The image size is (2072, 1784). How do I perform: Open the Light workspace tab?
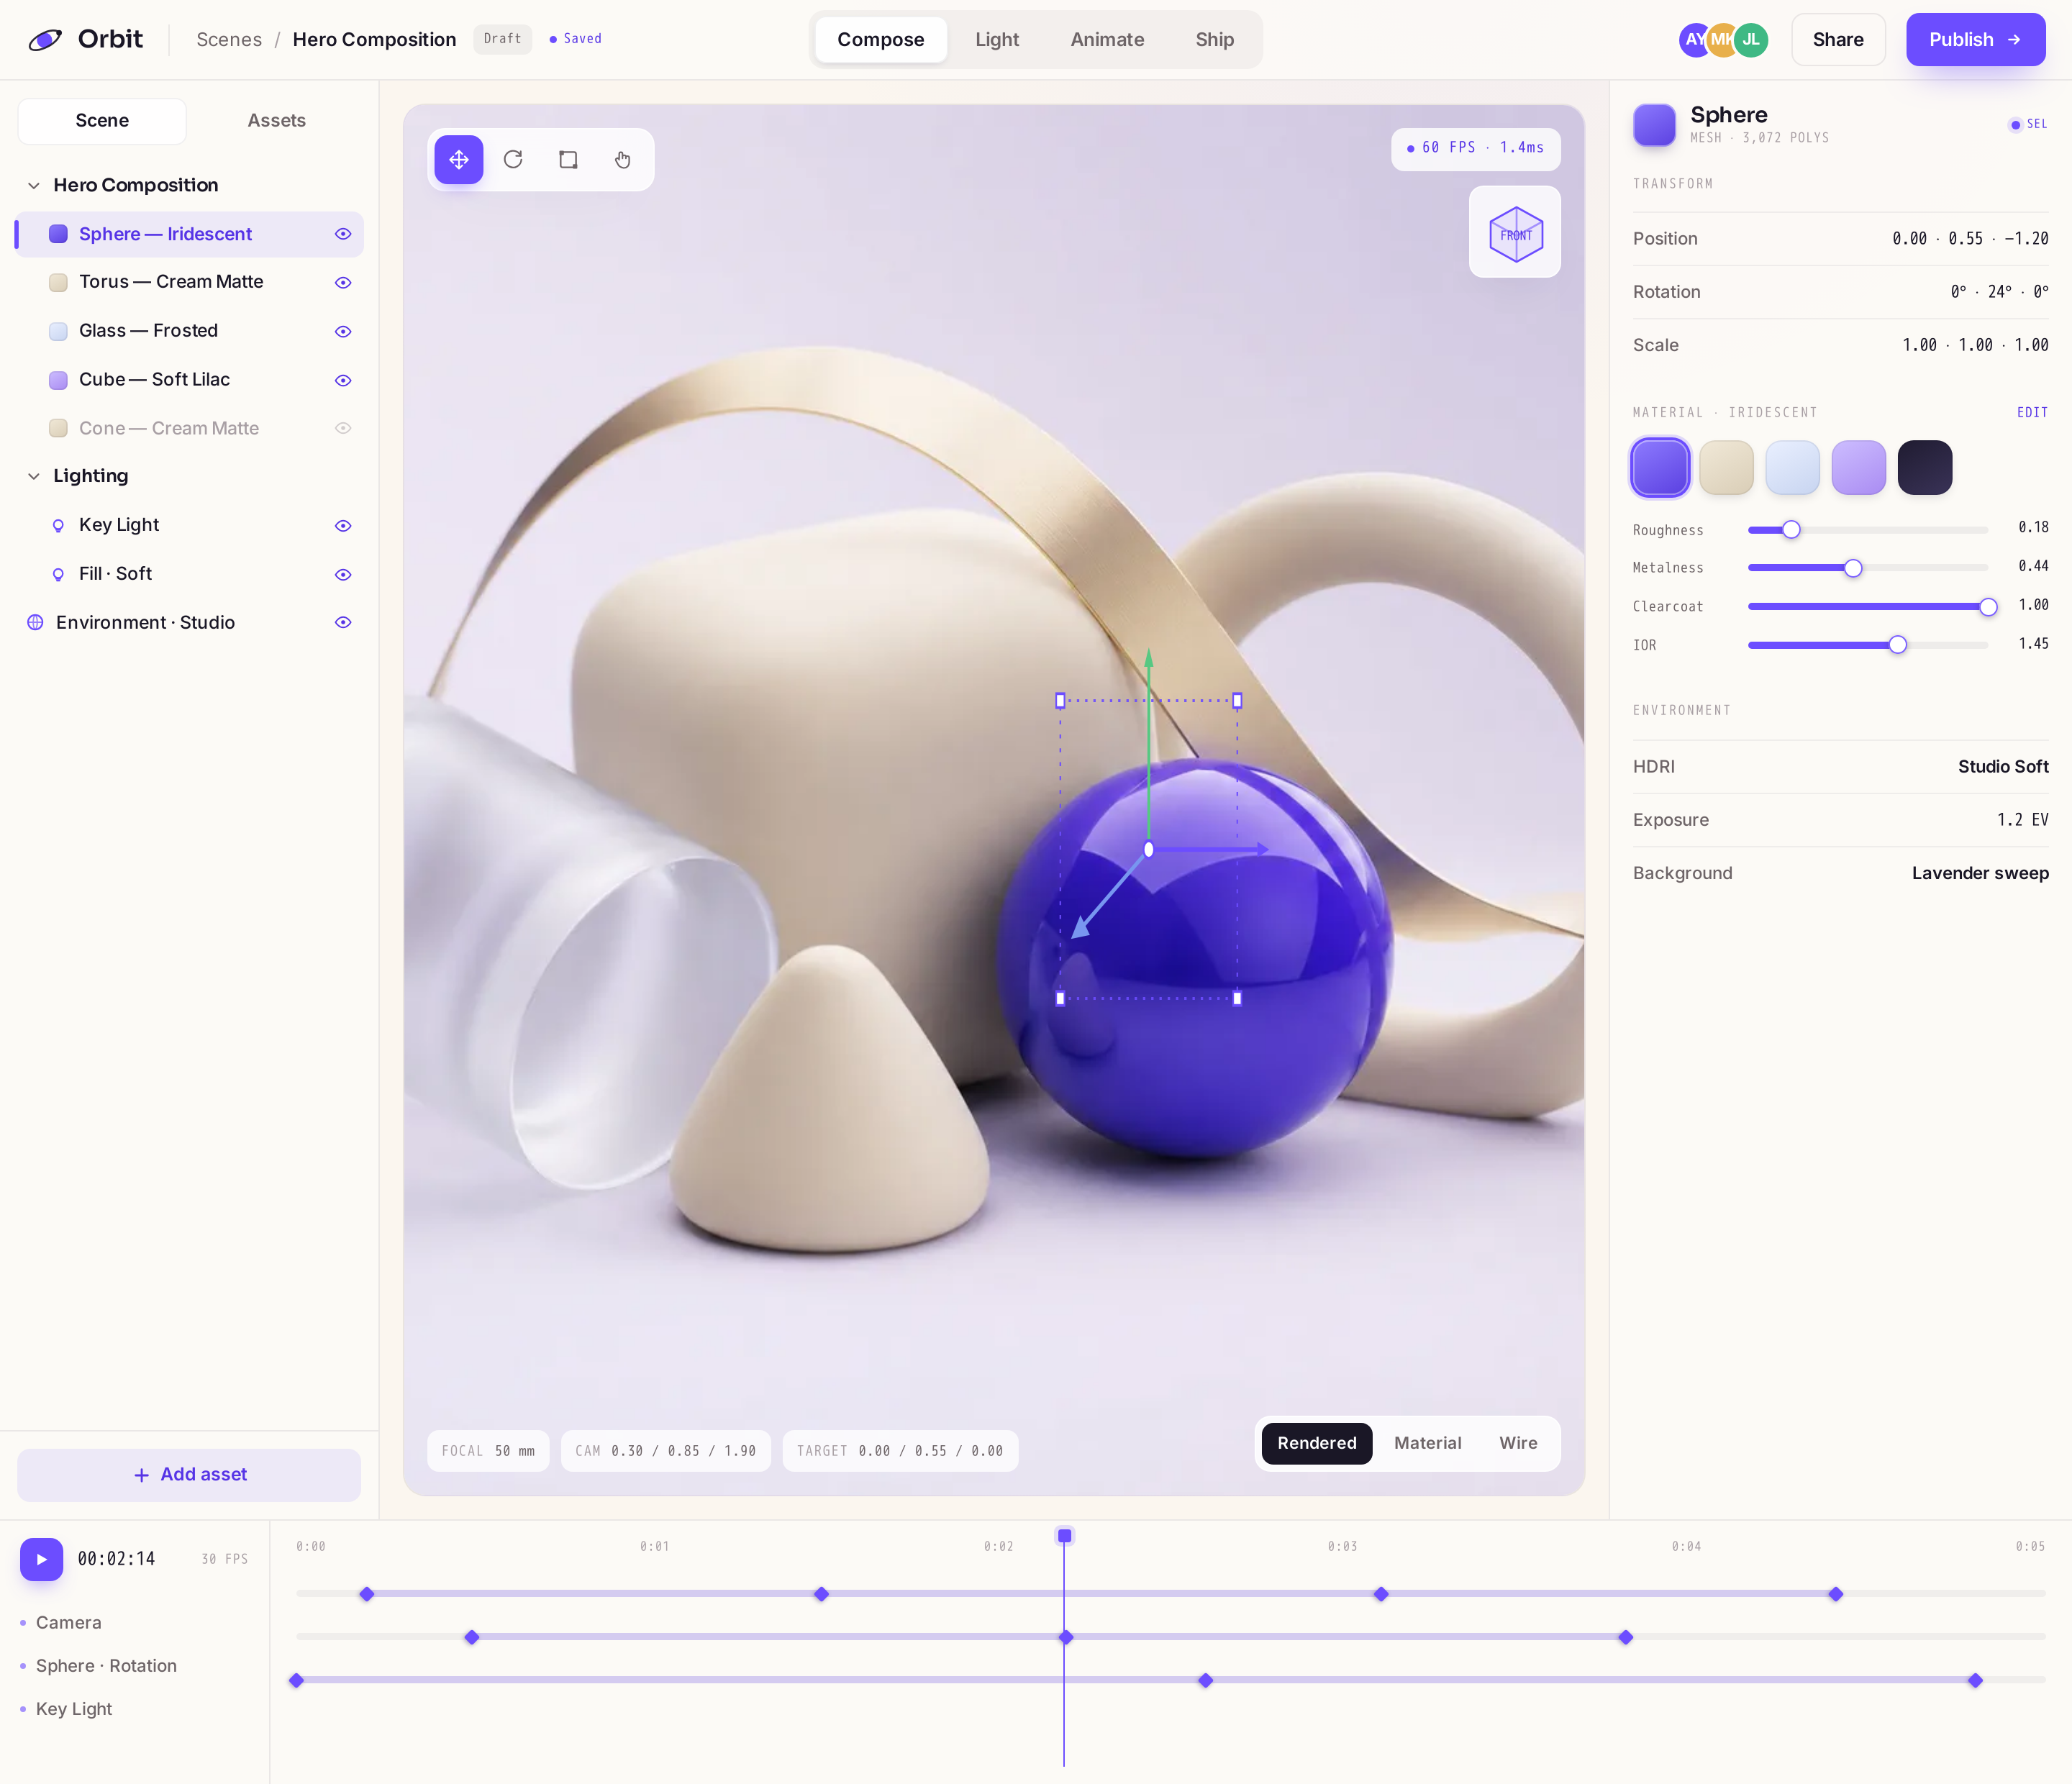[996, 40]
